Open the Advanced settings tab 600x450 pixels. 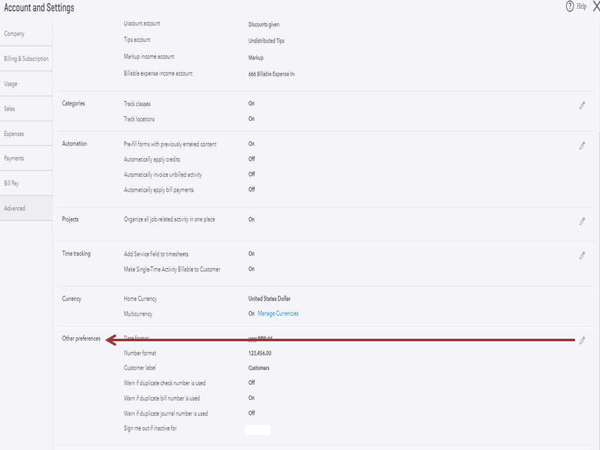(14, 208)
